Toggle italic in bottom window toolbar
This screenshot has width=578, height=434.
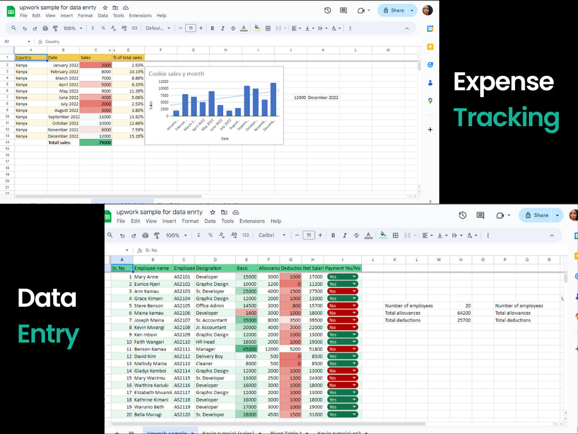pos(344,235)
